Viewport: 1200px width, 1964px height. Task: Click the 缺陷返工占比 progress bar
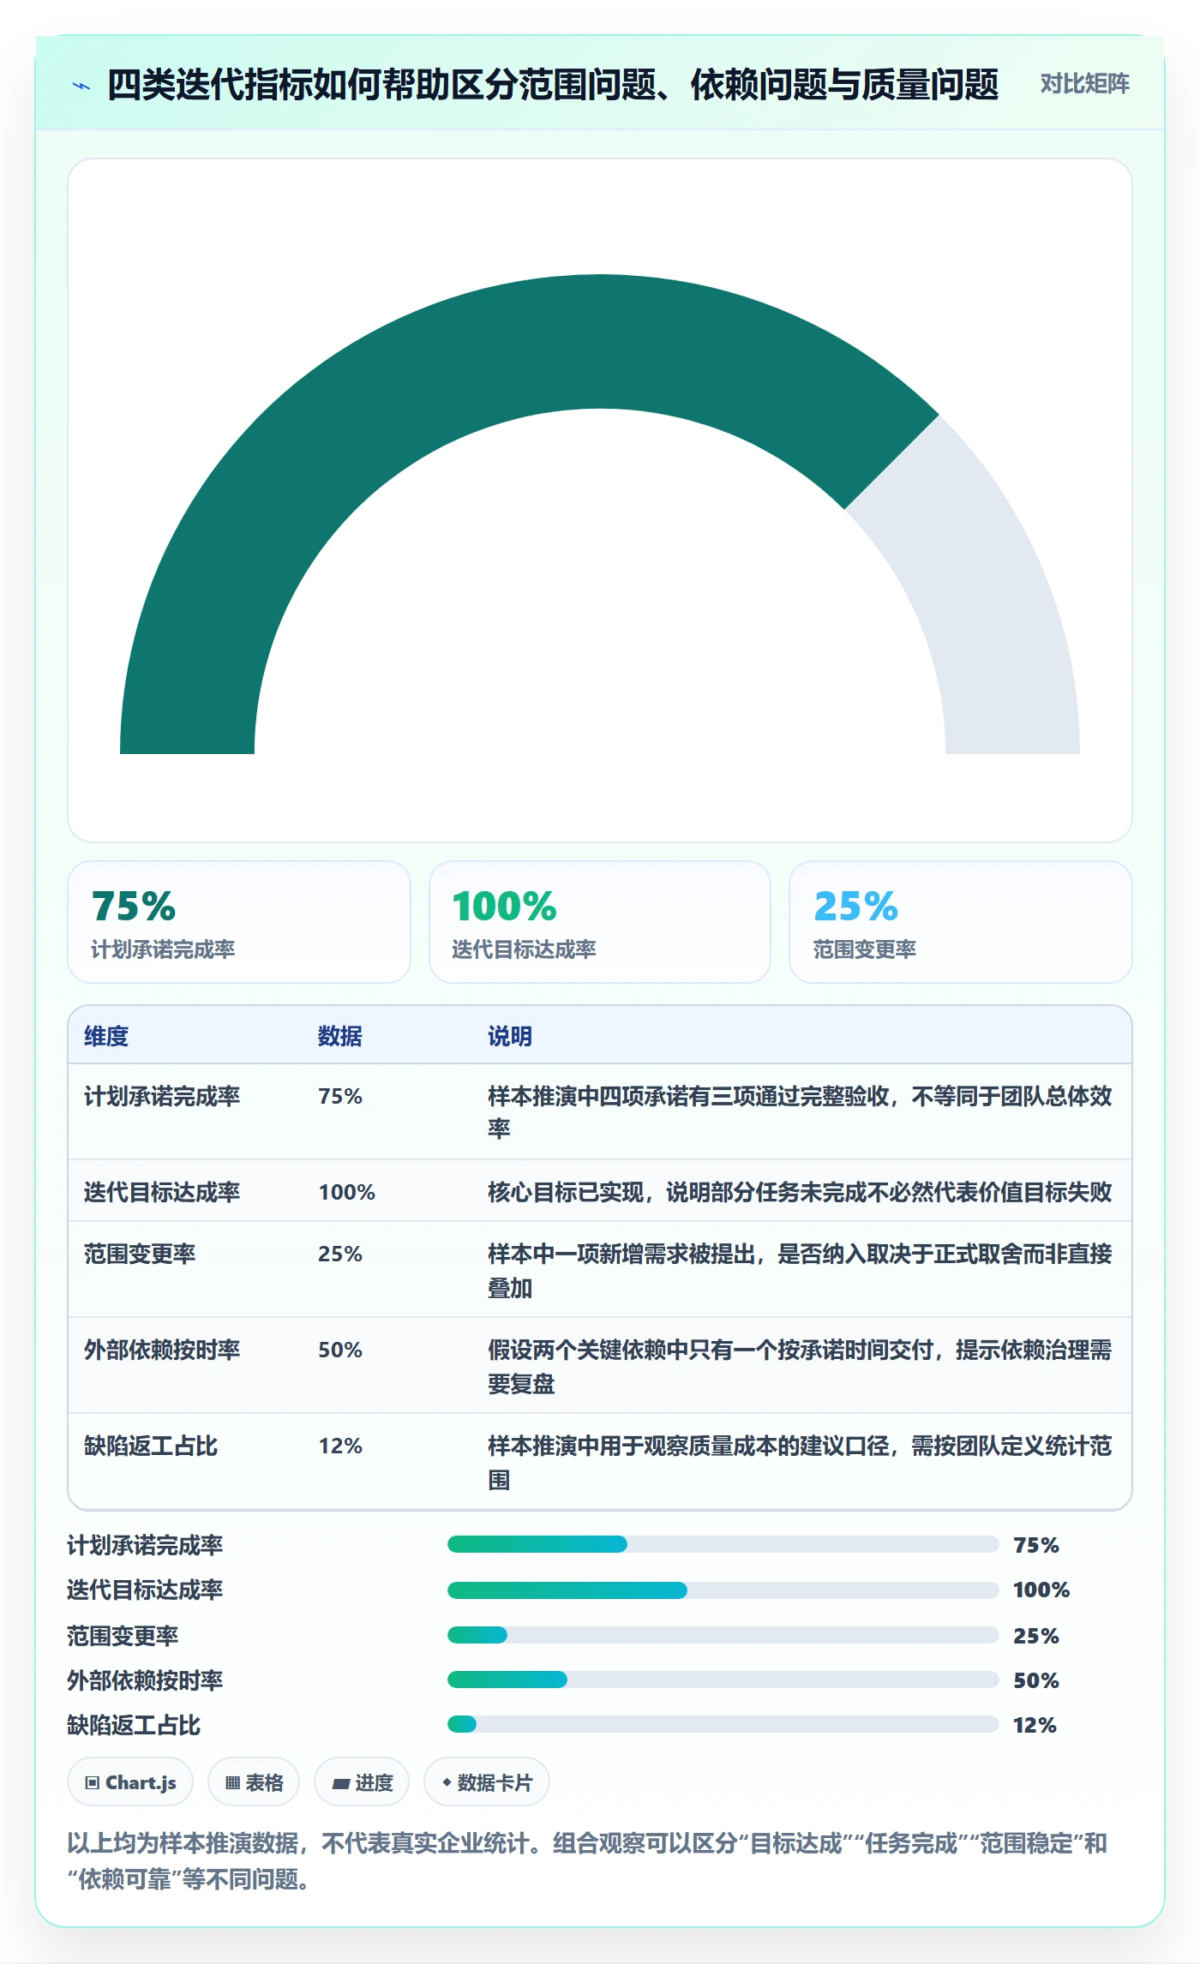[x=723, y=1724]
